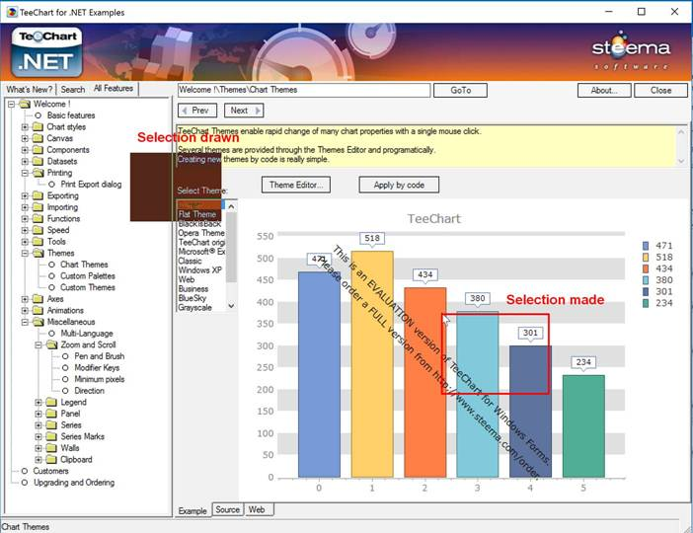Image resolution: width=693 pixels, height=533 pixels.
Task: Click the TeeChart app icon in title bar
Action: (12, 12)
